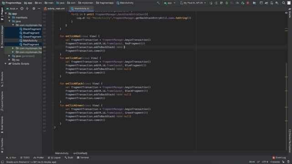The width and height of the screenshot is (292, 164).
Task: Open the Android project view selector dropdown
Action: pos(12,9)
